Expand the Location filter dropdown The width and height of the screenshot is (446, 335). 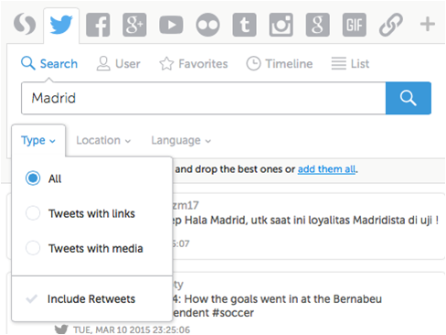coord(103,140)
